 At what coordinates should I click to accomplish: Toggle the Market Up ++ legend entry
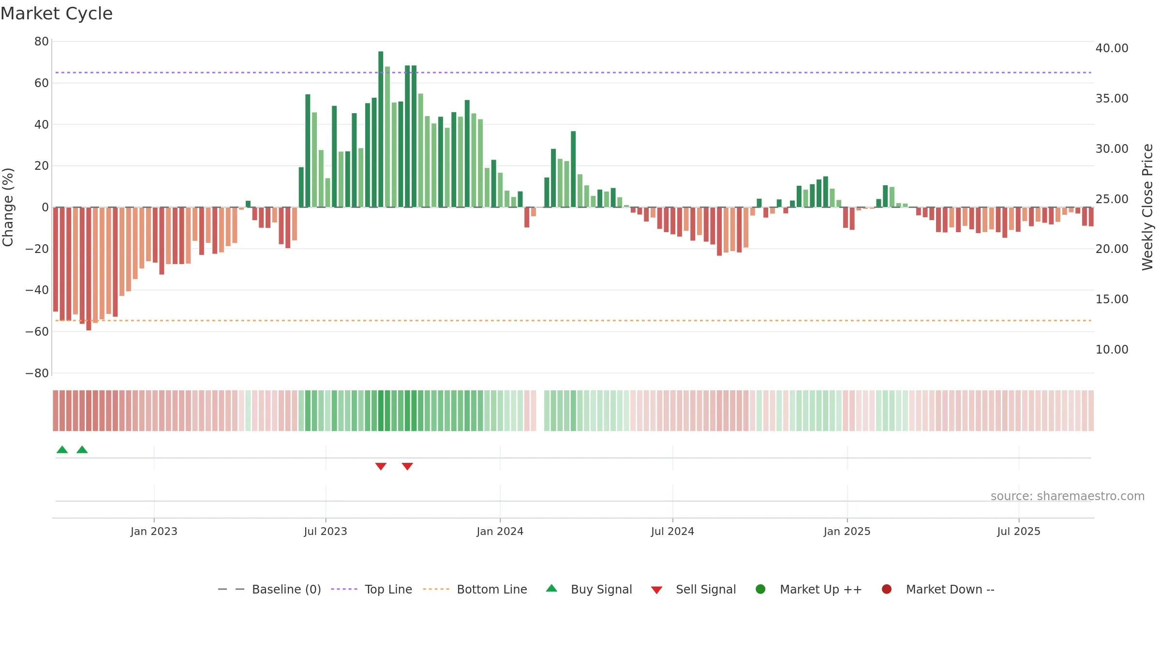(809, 589)
